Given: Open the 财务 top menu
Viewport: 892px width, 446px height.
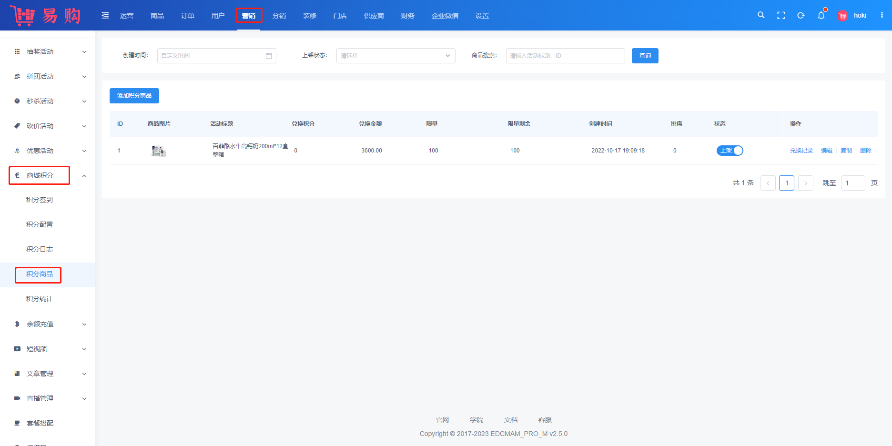Looking at the screenshot, I should click(x=407, y=16).
